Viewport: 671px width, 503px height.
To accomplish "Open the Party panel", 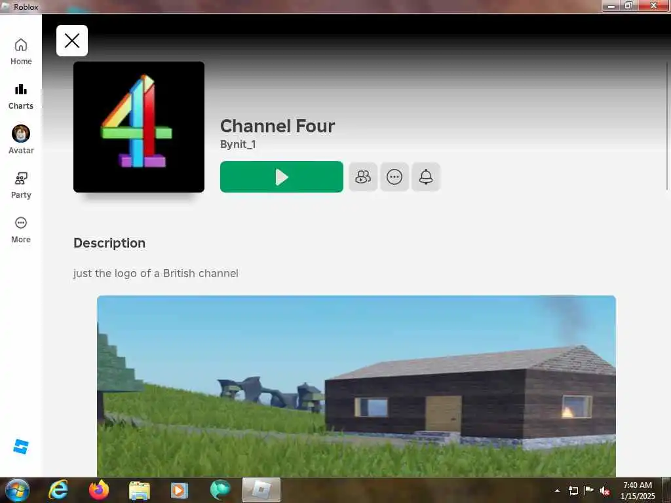I will tap(20, 185).
